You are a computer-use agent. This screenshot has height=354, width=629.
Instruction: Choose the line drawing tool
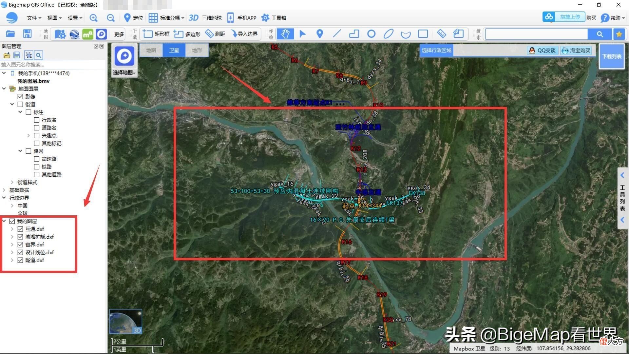[337, 34]
